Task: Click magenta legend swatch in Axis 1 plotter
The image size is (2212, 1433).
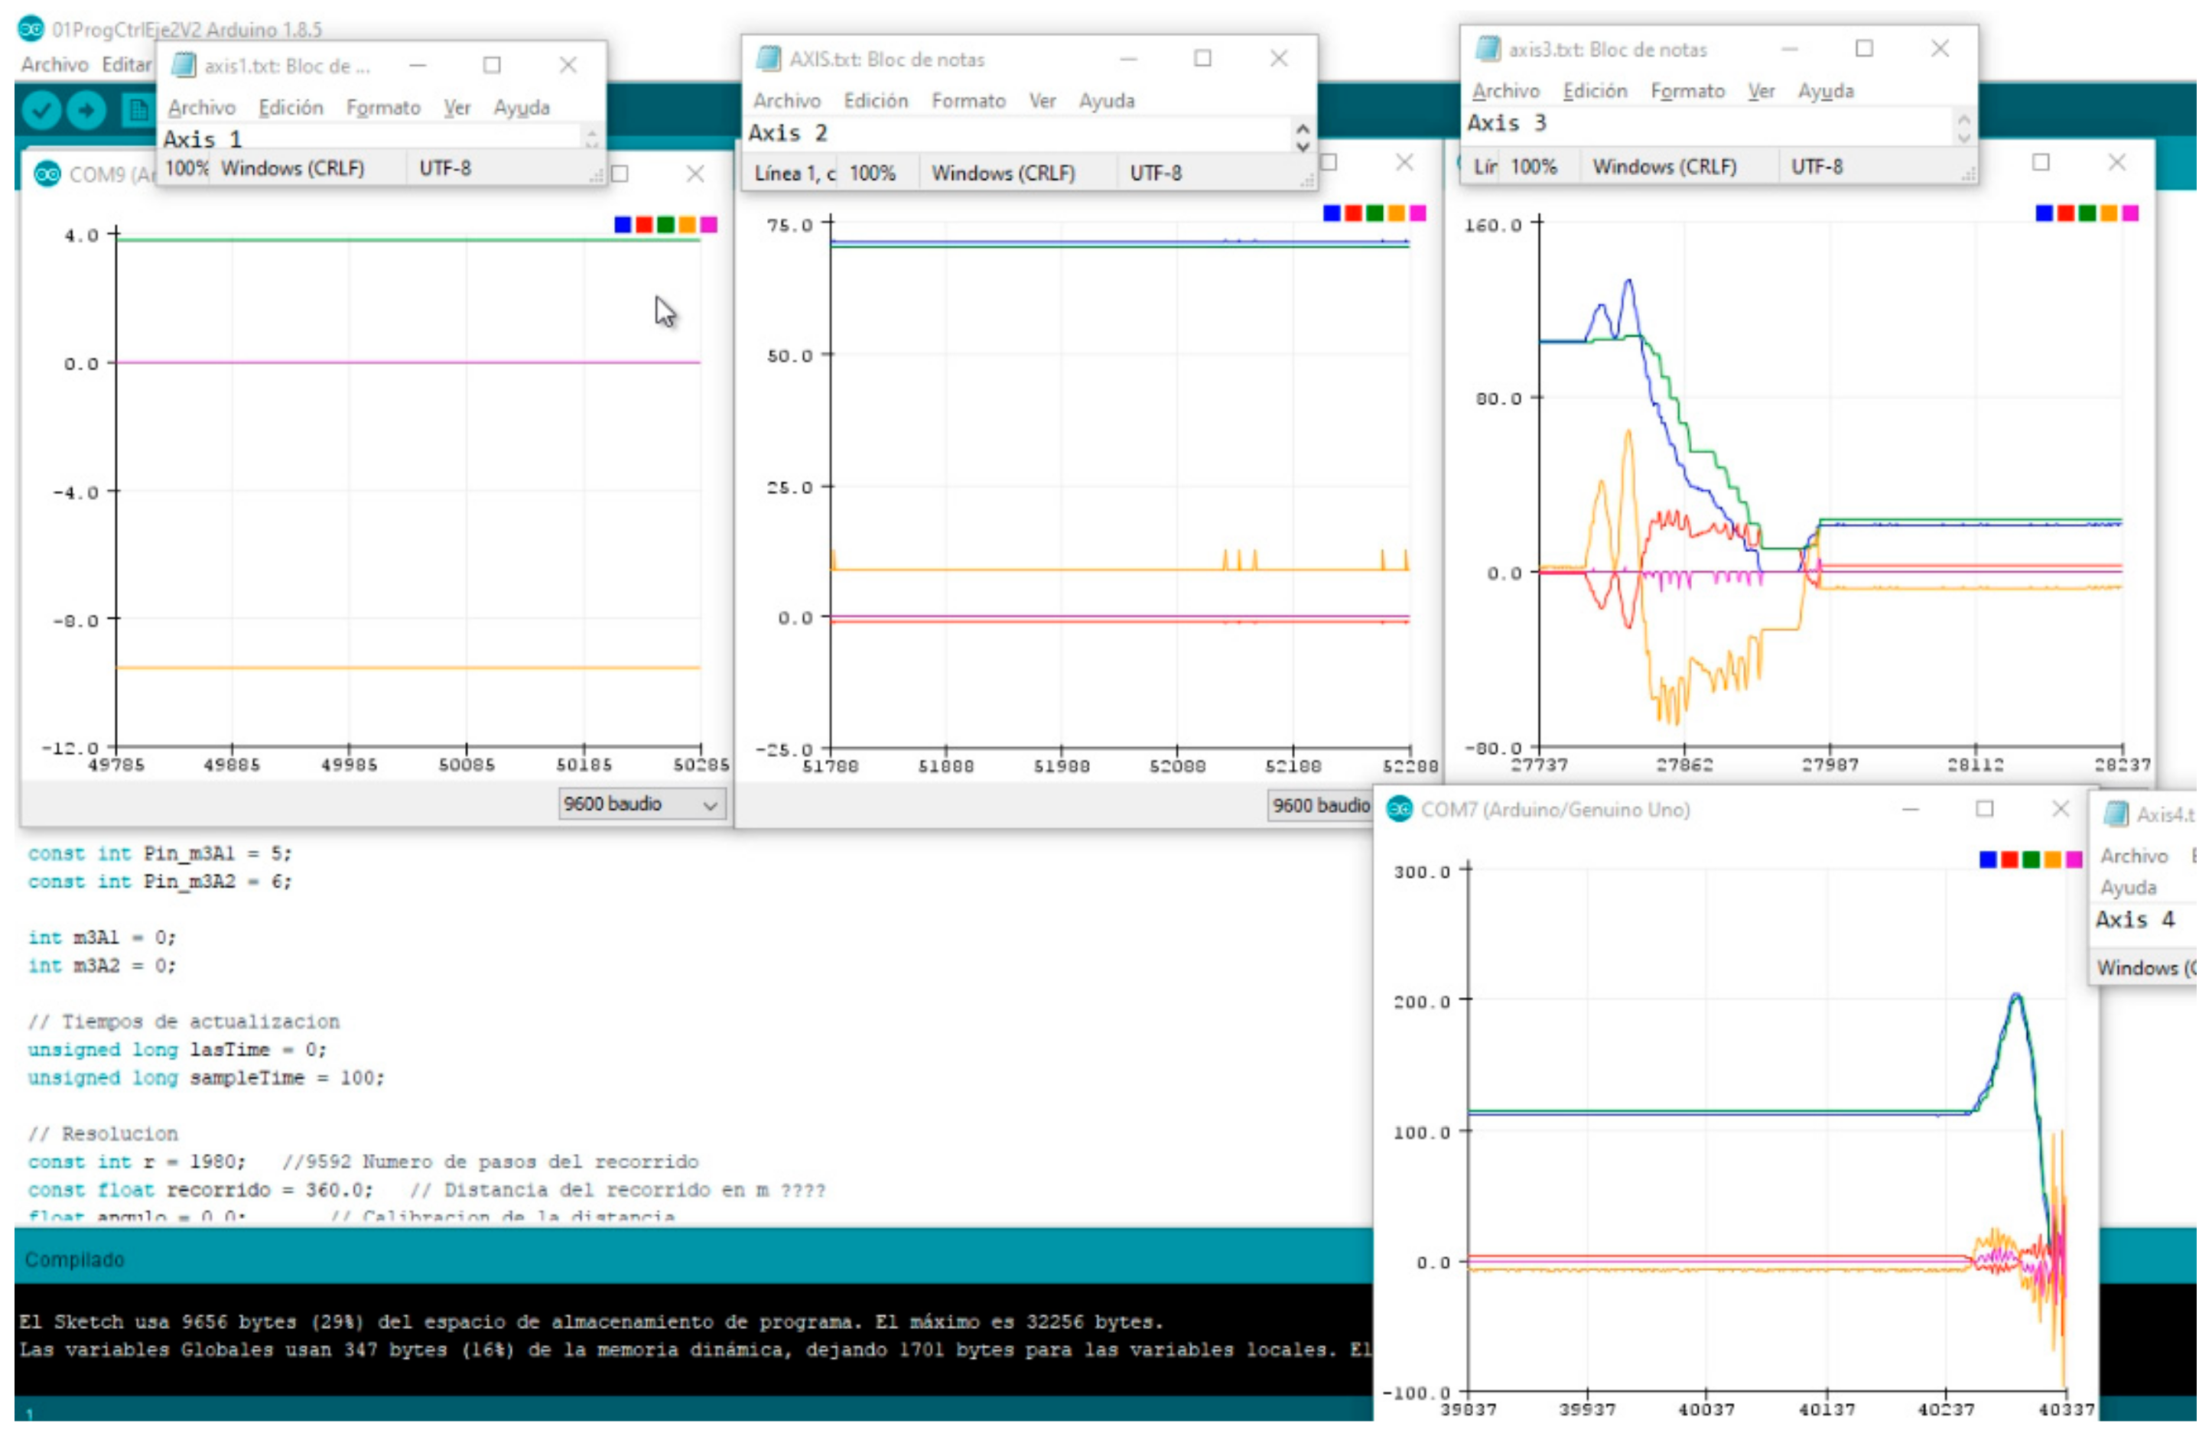Action: coord(708,224)
